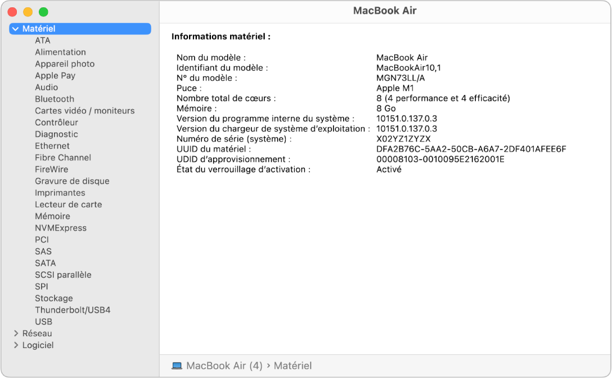Collapse the Matériel tree chevron
The width and height of the screenshot is (612, 379).
click(x=16, y=29)
